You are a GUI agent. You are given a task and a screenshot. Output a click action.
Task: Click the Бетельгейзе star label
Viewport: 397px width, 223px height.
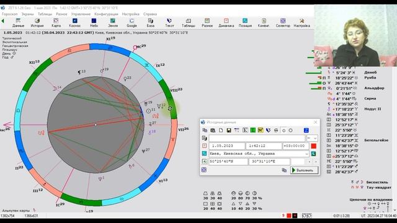[x=376, y=140]
